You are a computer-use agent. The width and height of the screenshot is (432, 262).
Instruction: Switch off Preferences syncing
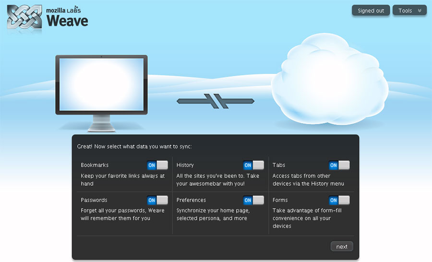(x=253, y=200)
